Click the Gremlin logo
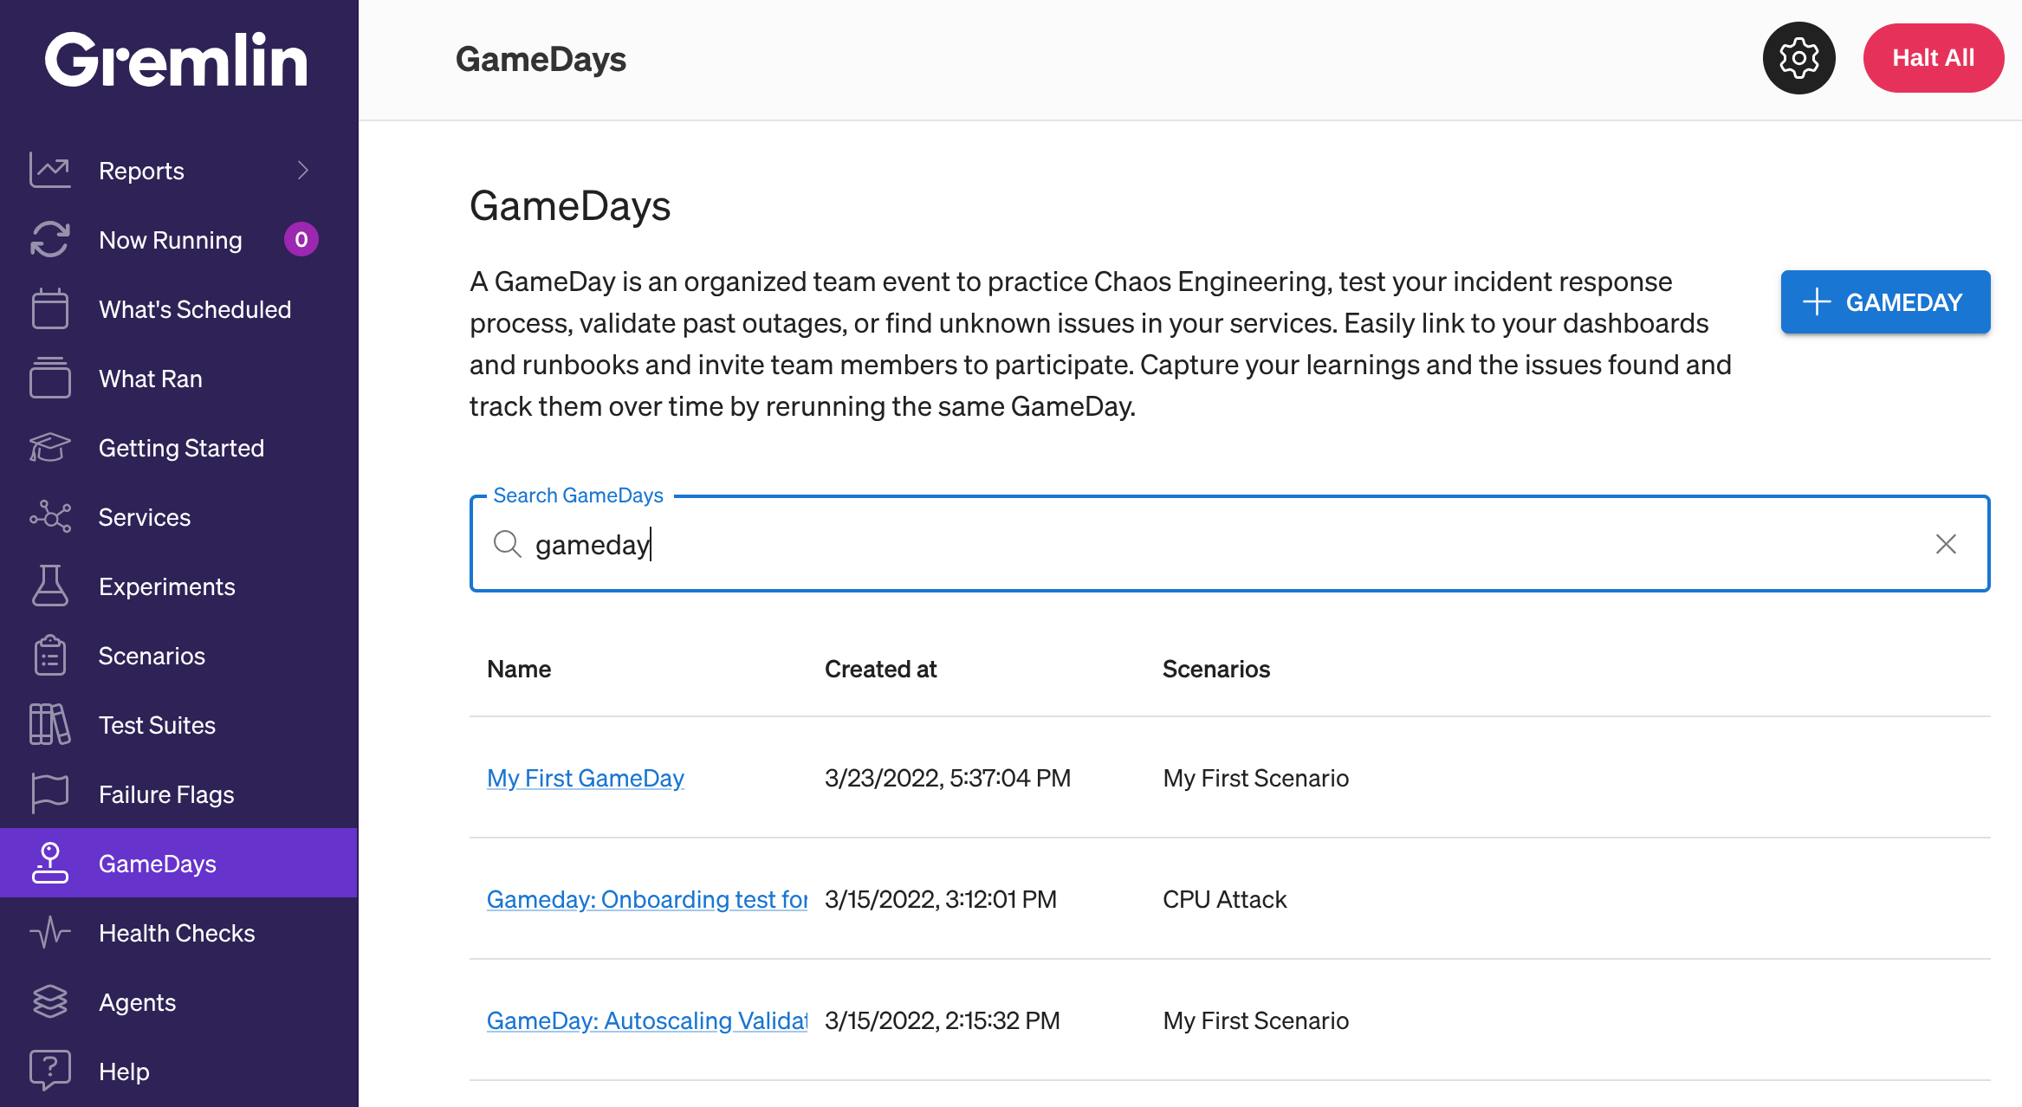This screenshot has width=2022, height=1107. pyautogui.click(x=177, y=60)
